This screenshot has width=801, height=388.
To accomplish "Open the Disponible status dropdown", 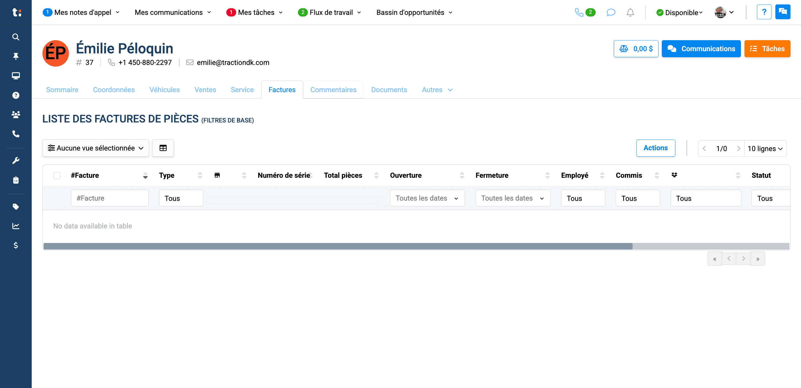I will pos(679,12).
